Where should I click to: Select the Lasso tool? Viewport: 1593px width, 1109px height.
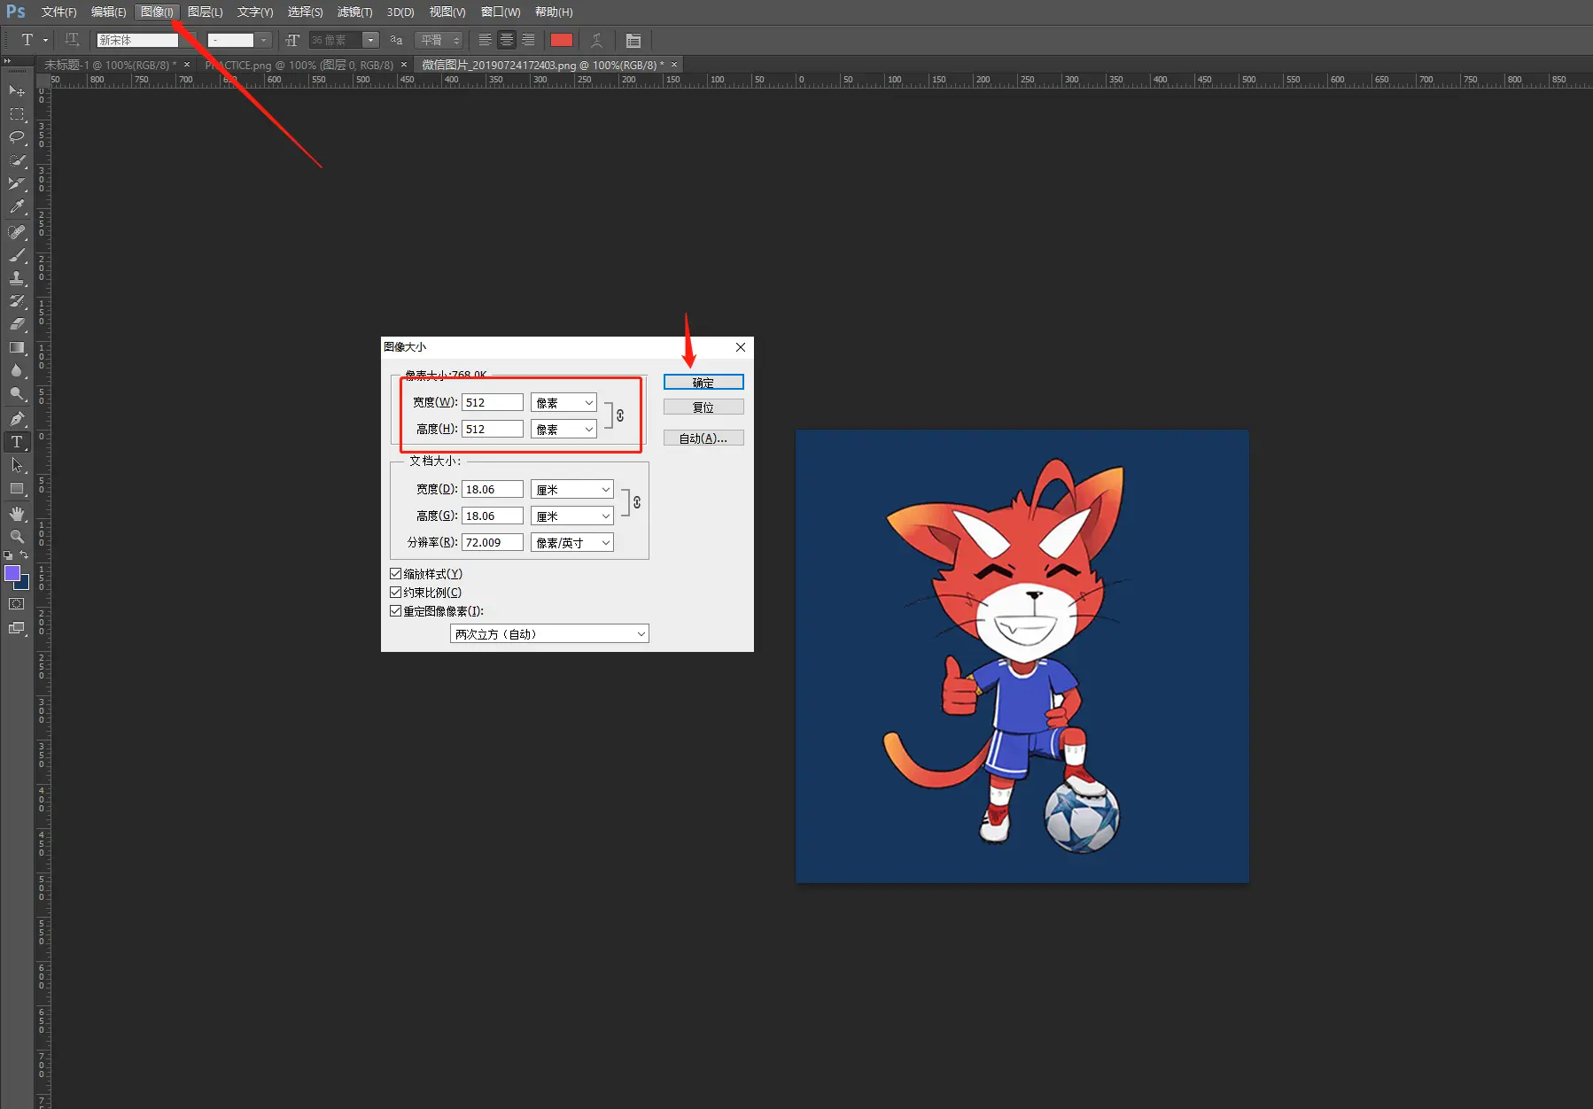pyautogui.click(x=17, y=137)
